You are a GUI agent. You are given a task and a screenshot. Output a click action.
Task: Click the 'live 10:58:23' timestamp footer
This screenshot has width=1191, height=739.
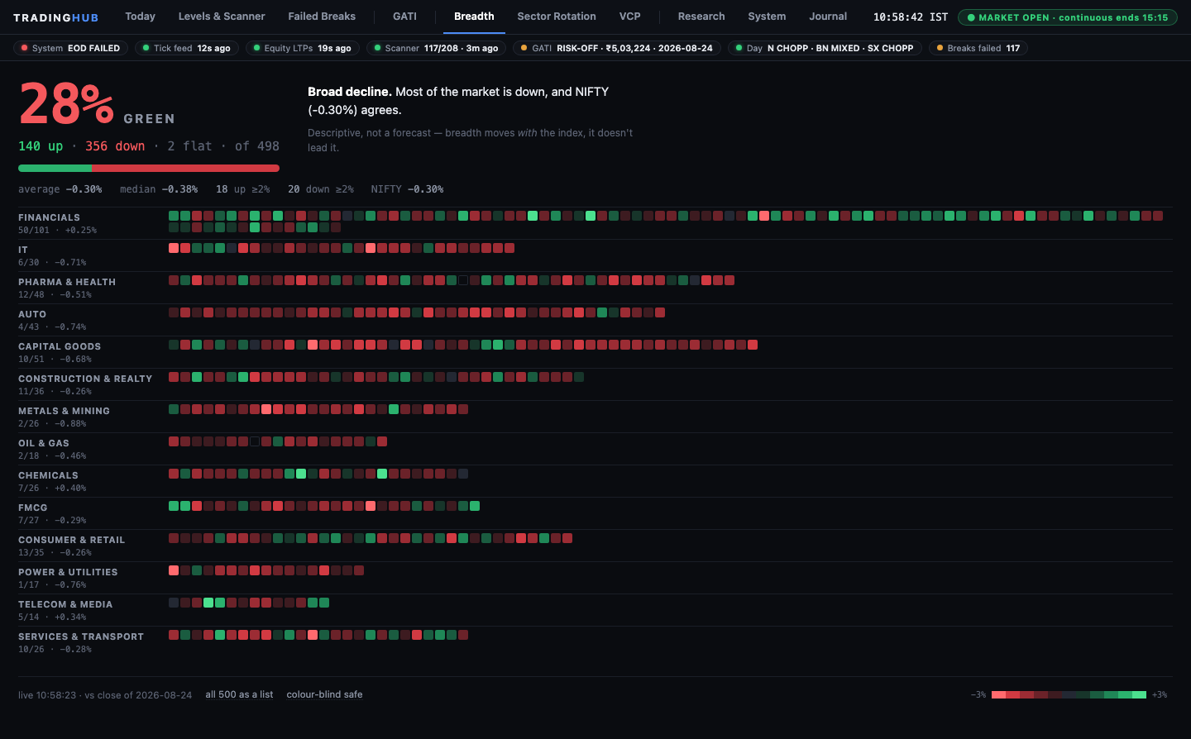[x=105, y=695]
